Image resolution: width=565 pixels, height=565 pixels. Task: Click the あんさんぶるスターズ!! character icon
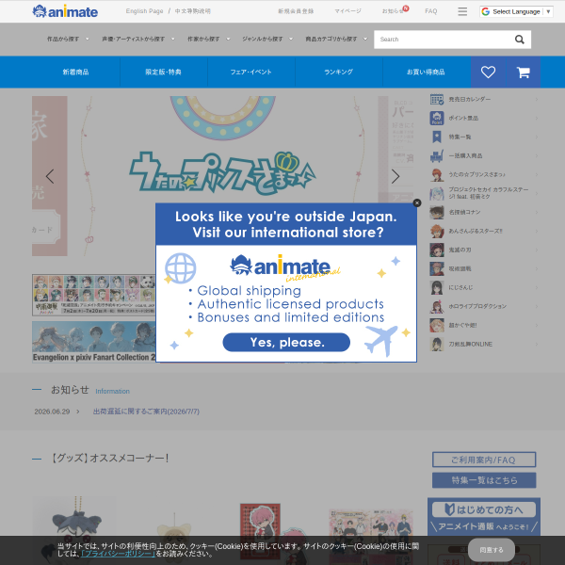[437, 231]
